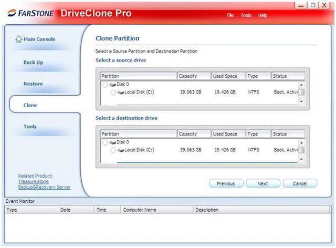
Task: Sort destination list by Type column
Action: click(x=258, y=134)
